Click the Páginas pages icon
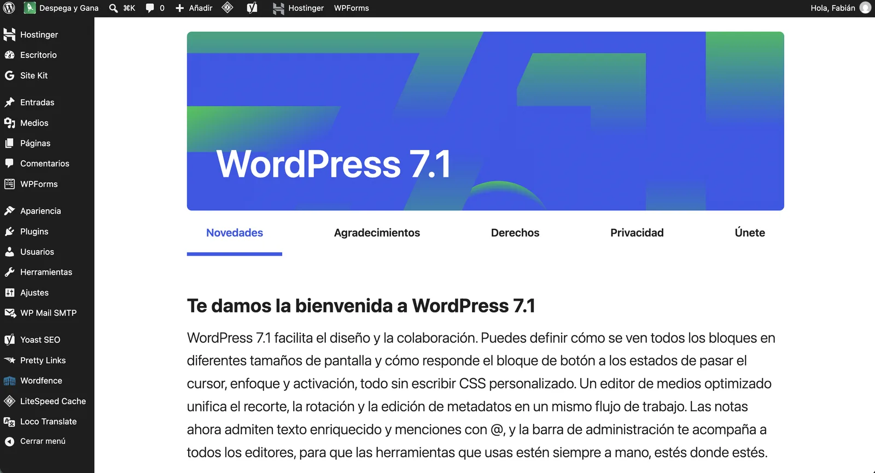This screenshot has height=473, width=875. (9, 143)
